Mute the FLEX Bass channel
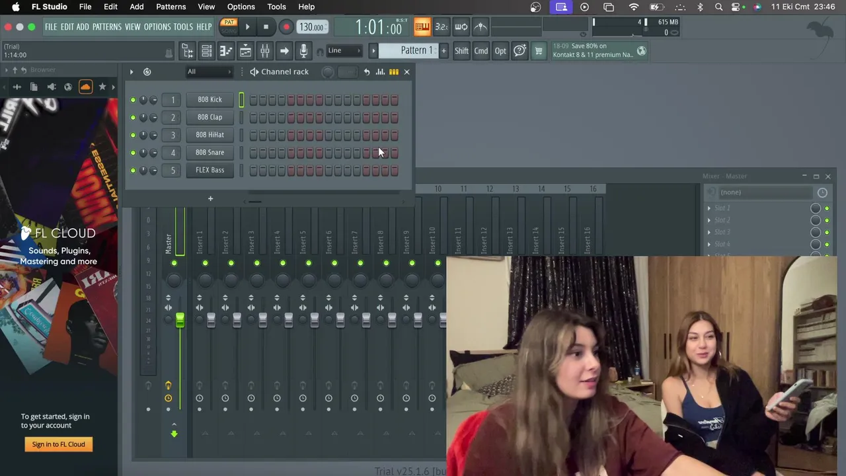Screen dimensions: 846x476 pyautogui.click(x=133, y=170)
